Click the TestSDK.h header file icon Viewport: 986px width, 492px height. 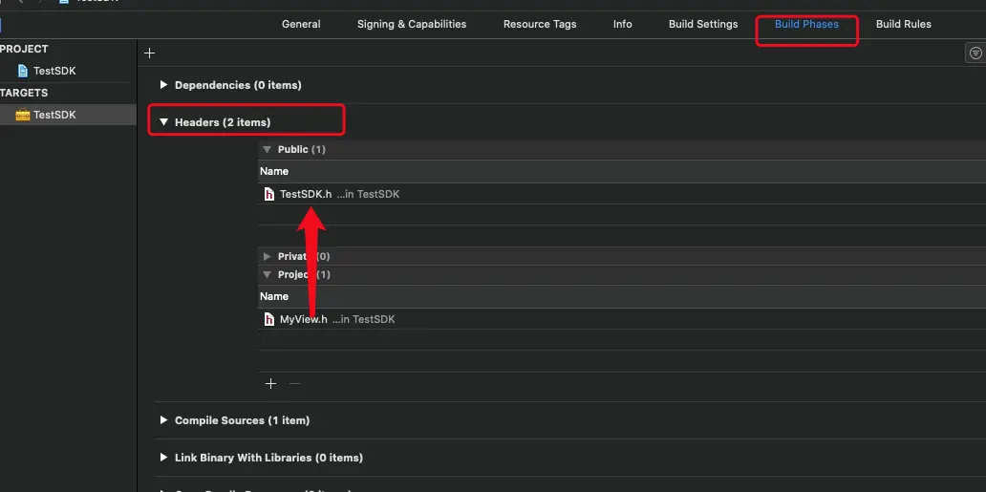coord(269,194)
